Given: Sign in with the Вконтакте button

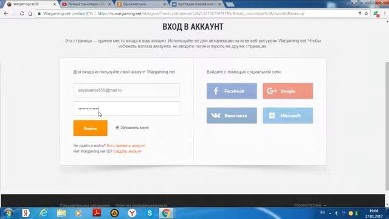Looking at the screenshot, I should pyautogui.click(x=232, y=116).
